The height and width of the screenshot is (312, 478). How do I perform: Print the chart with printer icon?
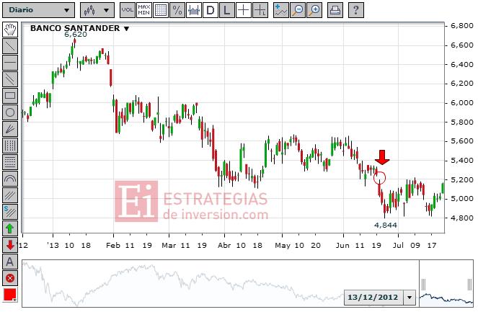335,10
